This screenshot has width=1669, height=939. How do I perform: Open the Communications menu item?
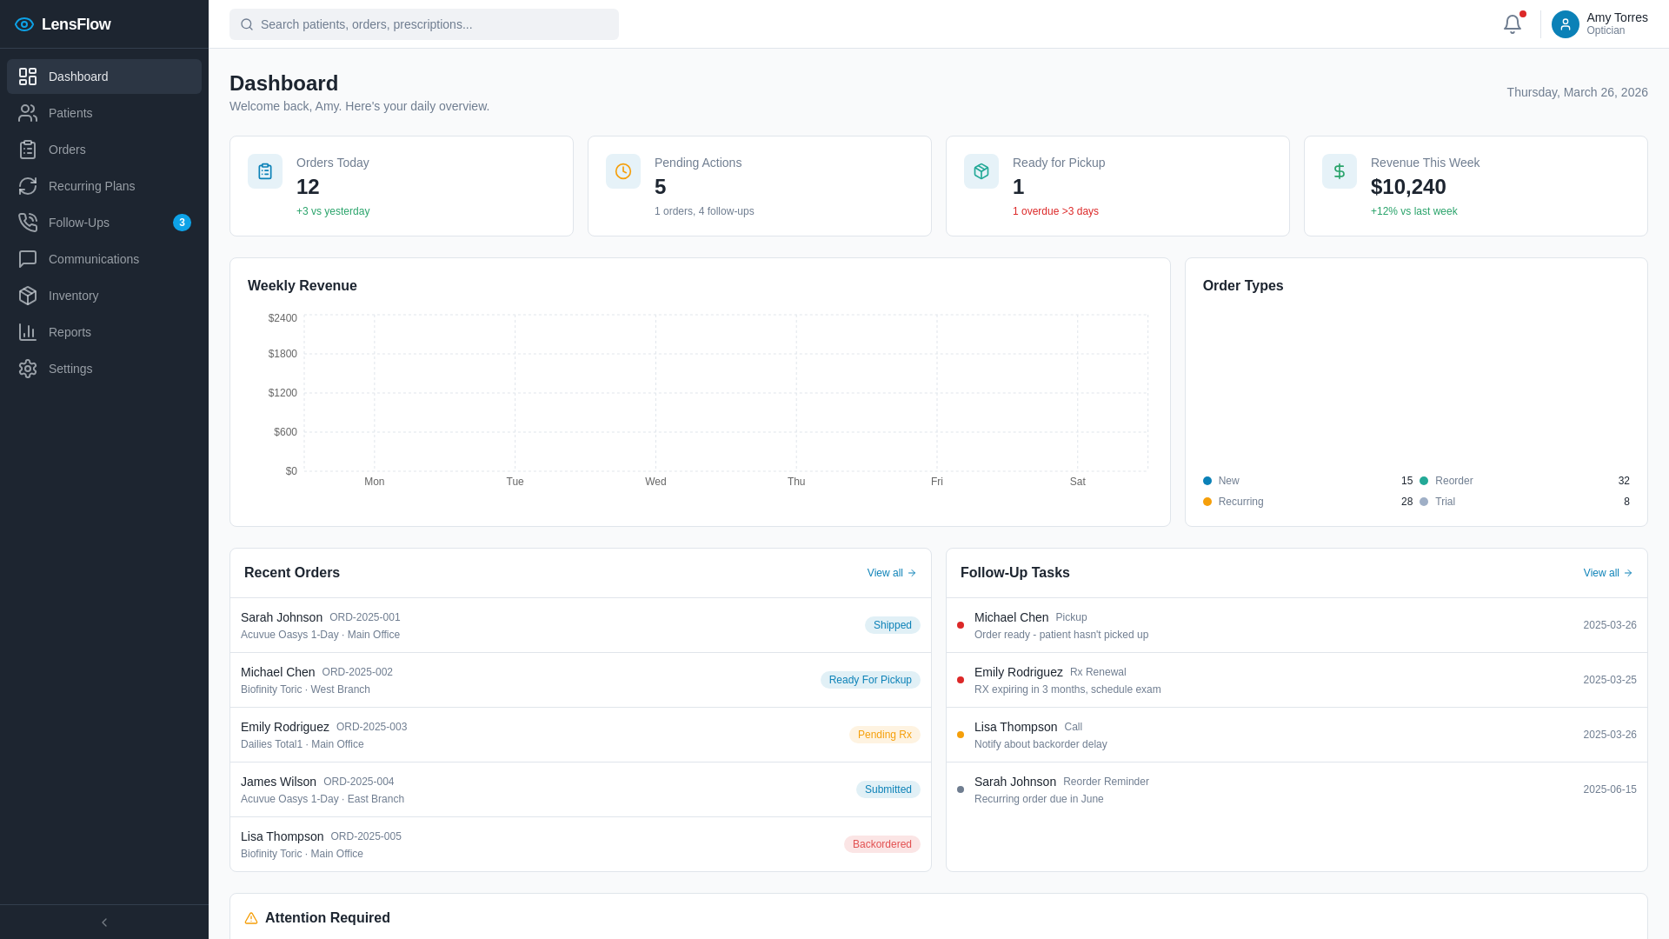(104, 259)
